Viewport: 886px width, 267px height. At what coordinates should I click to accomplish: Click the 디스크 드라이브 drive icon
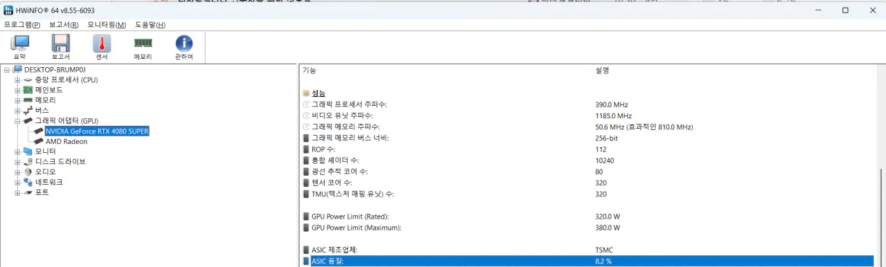28,161
